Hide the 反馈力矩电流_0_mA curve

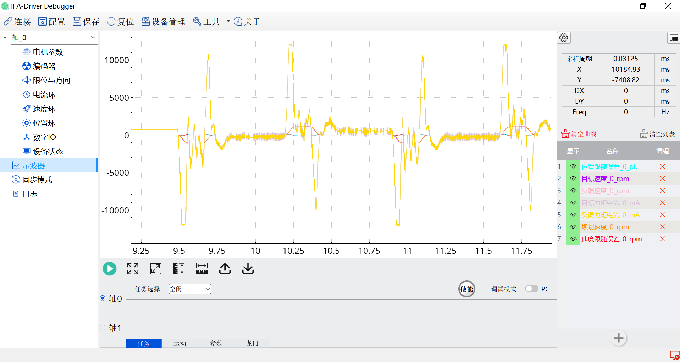(573, 215)
